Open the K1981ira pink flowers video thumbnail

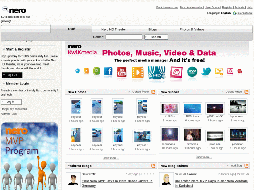[x=169, y=108]
